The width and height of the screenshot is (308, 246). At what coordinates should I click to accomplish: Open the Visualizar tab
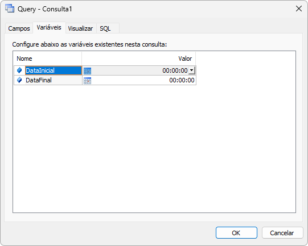click(x=80, y=28)
